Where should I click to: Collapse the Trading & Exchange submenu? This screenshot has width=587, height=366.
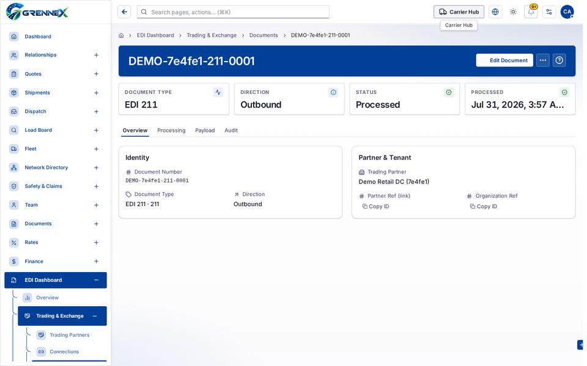95,316
